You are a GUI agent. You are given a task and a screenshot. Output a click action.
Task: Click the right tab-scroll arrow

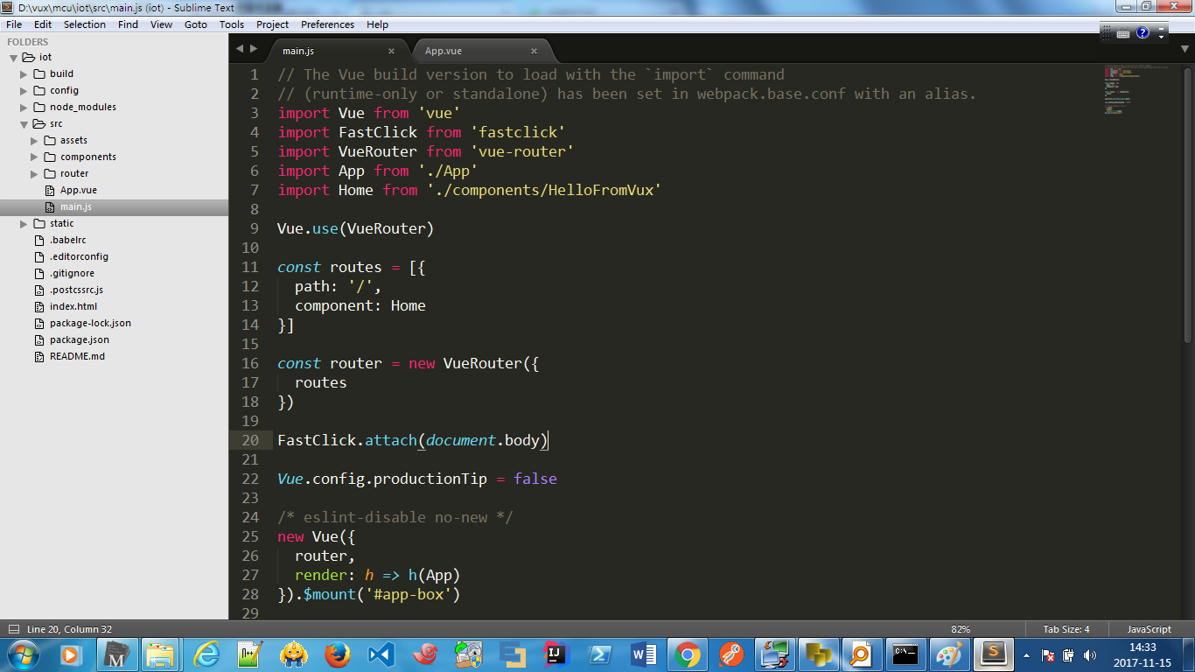(x=254, y=49)
